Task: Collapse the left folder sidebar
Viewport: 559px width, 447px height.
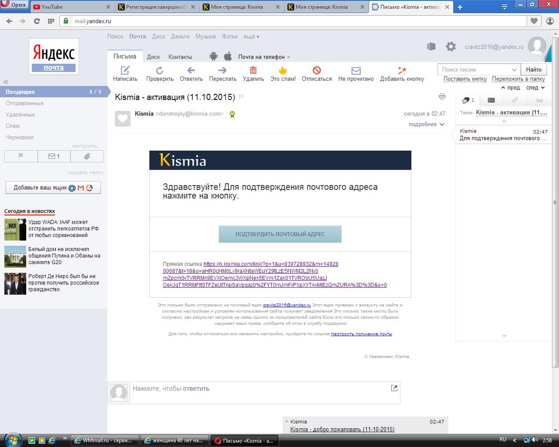Action: (6, 82)
